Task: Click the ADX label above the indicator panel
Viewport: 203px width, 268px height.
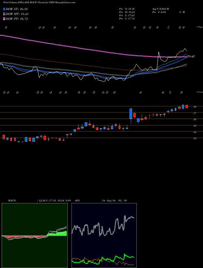Action: coord(78,200)
